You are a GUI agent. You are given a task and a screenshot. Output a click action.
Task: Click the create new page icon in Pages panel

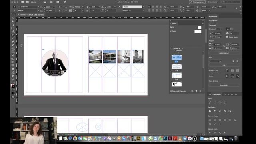point(196,91)
